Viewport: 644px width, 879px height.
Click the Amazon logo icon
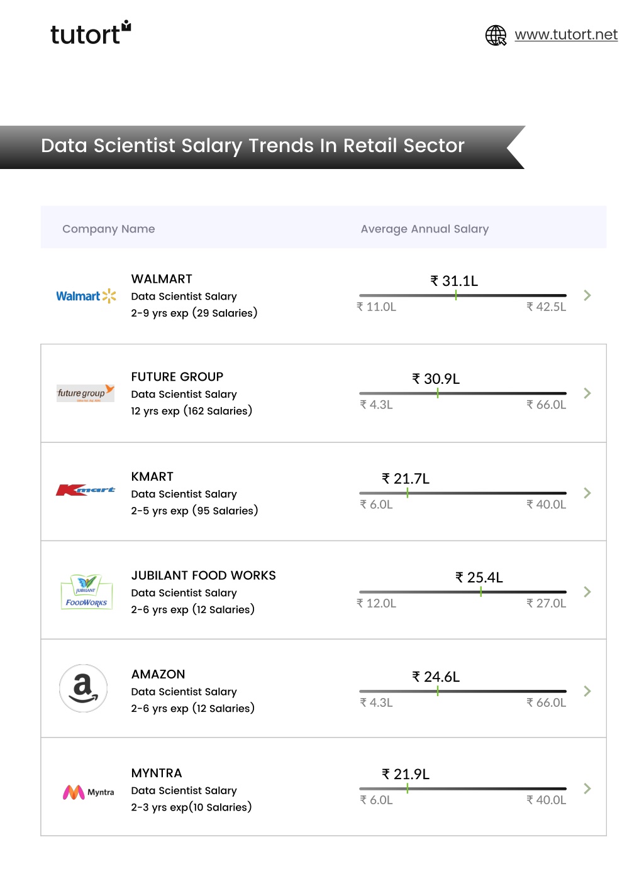coord(83,688)
